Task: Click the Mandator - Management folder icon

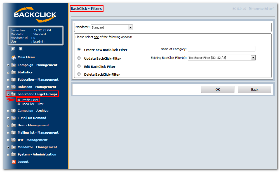Action: coord(13,147)
